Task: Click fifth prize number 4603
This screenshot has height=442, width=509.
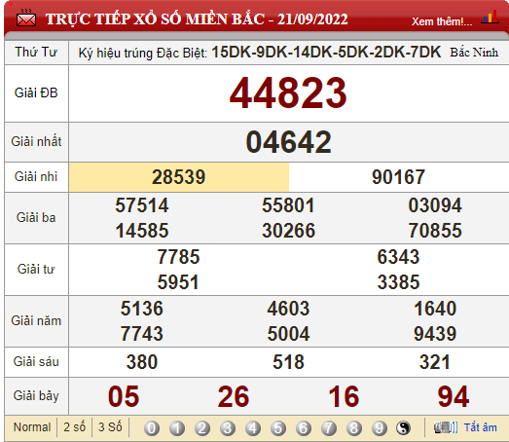Action: pos(289,309)
